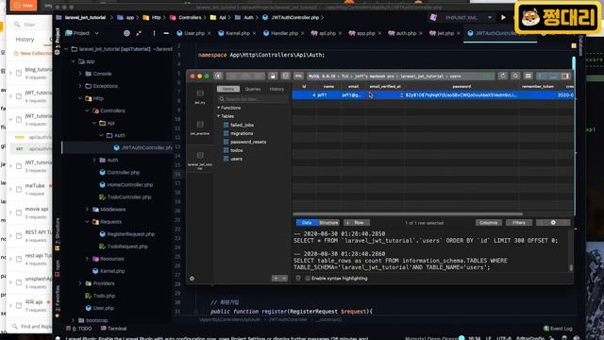The image size is (604, 340).
Task: Select the Data view in TablePlus
Action: [307, 223]
